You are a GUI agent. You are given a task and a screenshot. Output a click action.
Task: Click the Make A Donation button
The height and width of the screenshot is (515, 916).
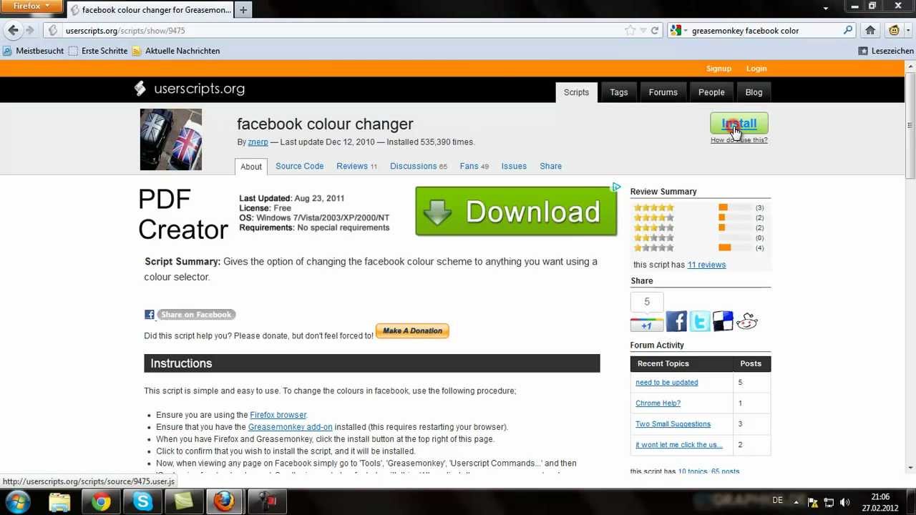point(412,330)
